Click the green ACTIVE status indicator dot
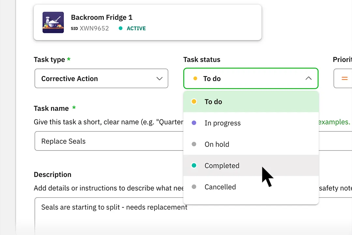This screenshot has width=352, height=235. pos(121,28)
